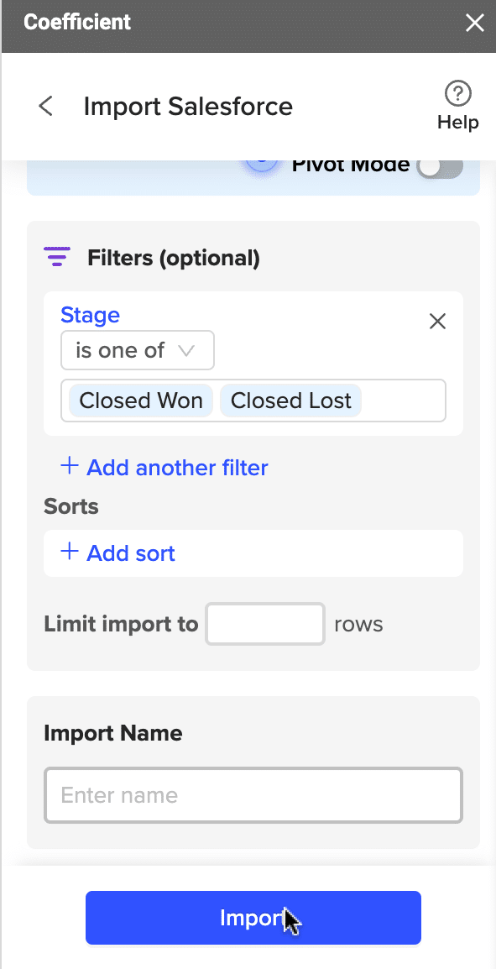Viewport: 496px width, 969px height.
Task: Remove the Stage filter with its X
Action: coord(437,322)
